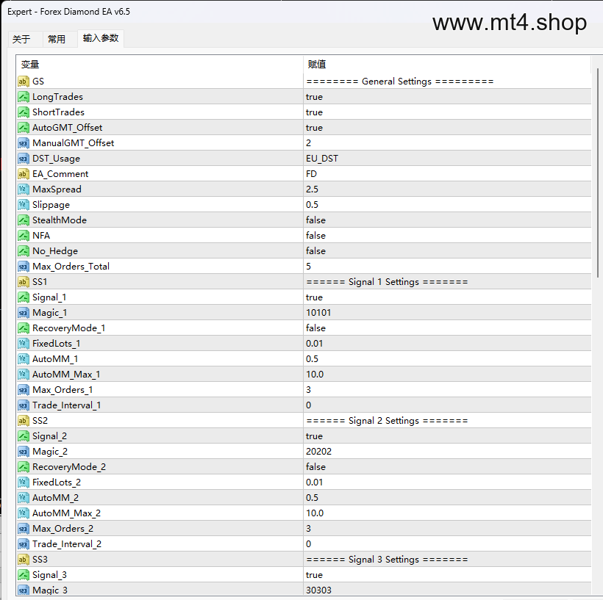603x600 pixels.
Task: Select the ShortTrades value true
Action: (x=314, y=112)
